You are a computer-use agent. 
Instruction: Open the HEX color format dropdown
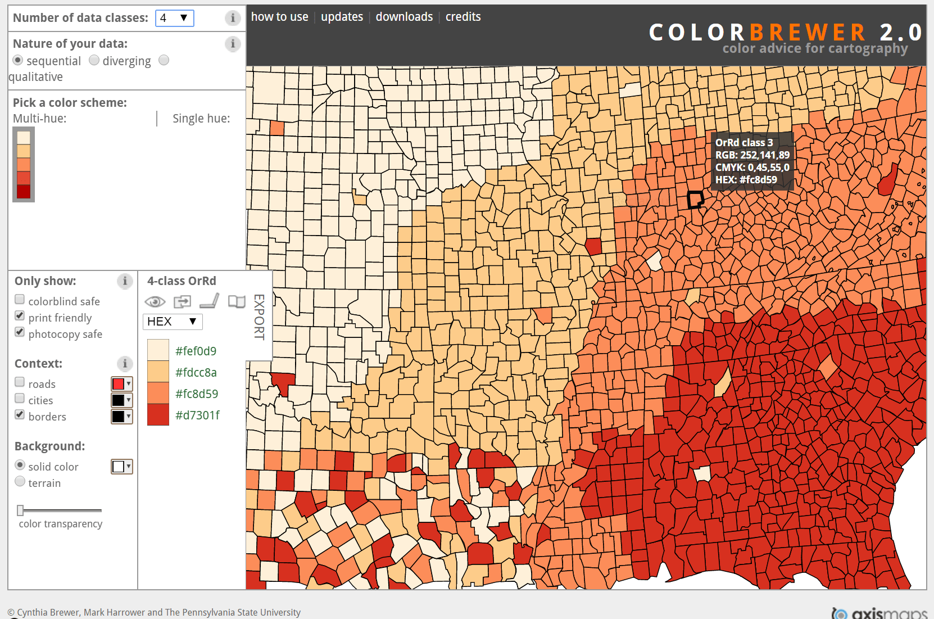[x=172, y=322]
